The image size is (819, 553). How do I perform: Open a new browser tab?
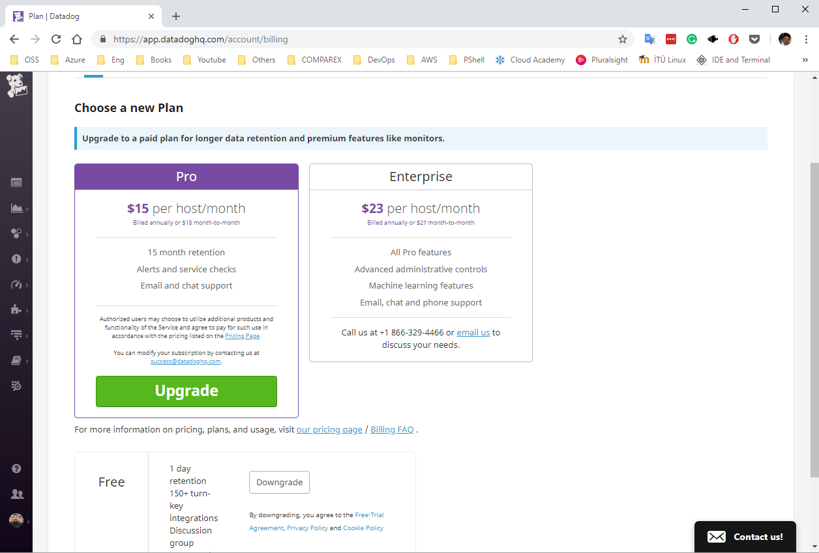click(176, 16)
